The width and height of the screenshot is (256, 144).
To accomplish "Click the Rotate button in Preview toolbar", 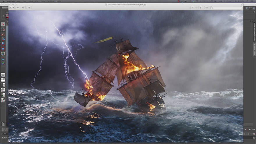I will click(x=201, y=8).
